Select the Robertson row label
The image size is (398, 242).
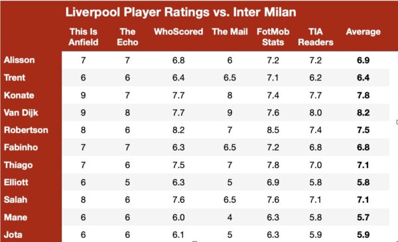(x=26, y=130)
